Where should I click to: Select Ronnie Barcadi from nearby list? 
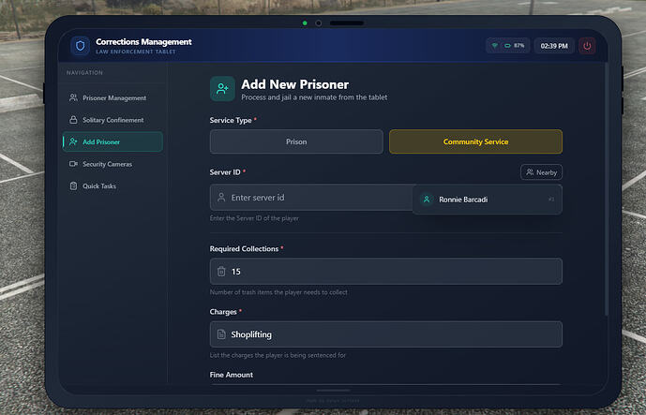pyautogui.click(x=488, y=200)
